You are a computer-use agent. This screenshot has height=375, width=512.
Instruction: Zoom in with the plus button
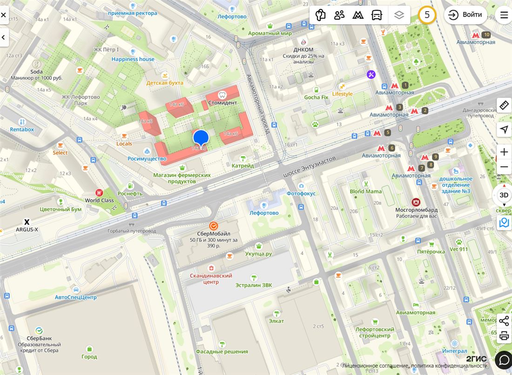(504, 152)
